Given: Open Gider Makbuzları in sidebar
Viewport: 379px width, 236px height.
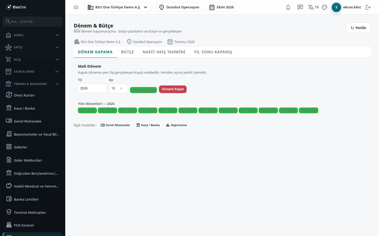Looking at the screenshot, I should [33, 160].
